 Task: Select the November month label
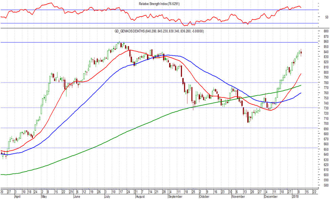pyautogui.click(x=239, y=197)
